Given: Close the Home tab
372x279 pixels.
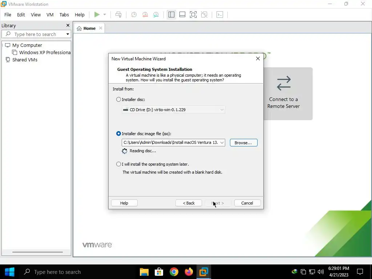Looking at the screenshot, I should pyautogui.click(x=101, y=28).
